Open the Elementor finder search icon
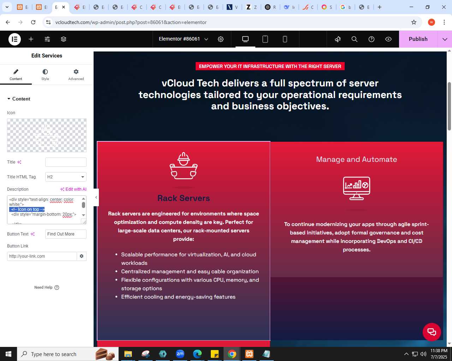Image resolution: width=452 pixels, height=361 pixels. 355,39
